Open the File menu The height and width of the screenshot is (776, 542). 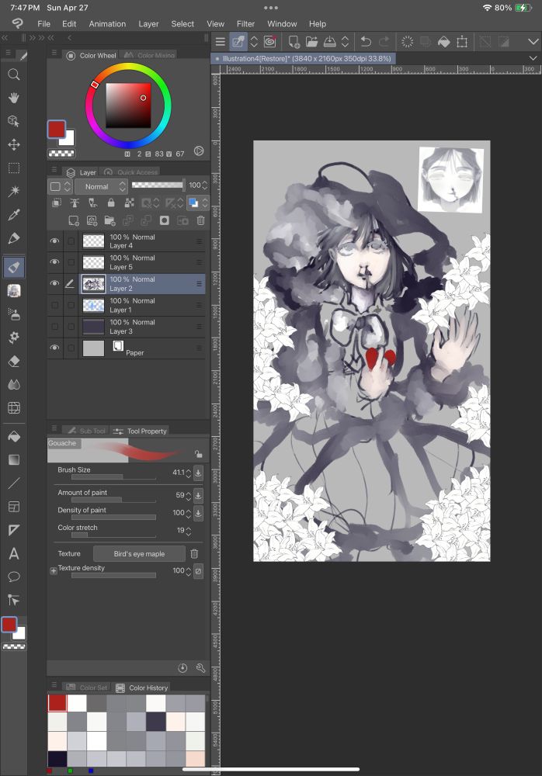coord(44,24)
